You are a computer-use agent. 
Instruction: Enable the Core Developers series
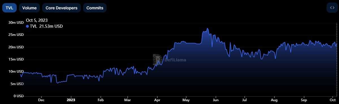[61, 8]
